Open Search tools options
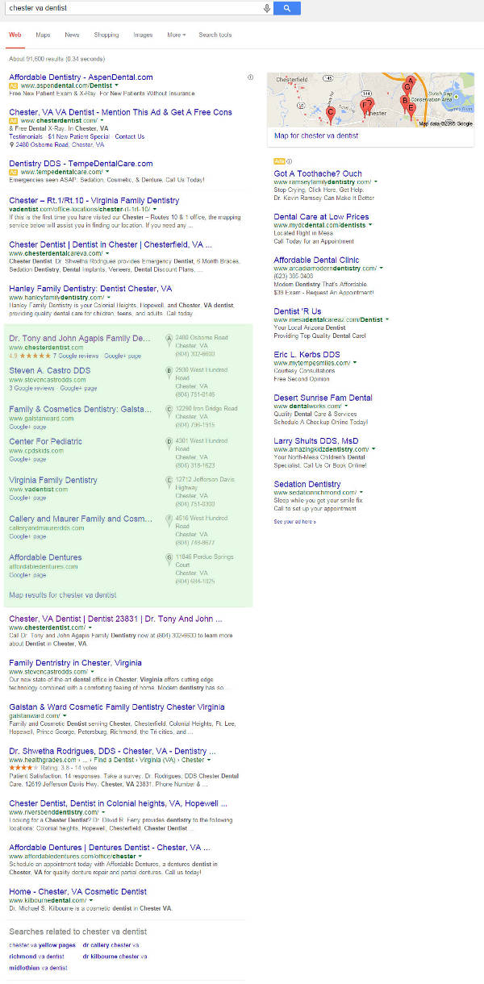This screenshot has height=984, width=484. tap(215, 35)
